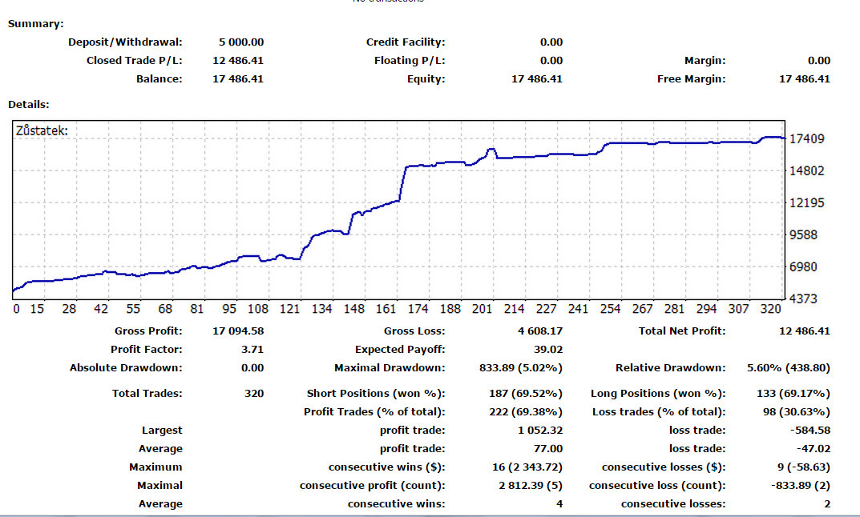
Task: Click trade number 174 on chart axis
Action: click(x=418, y=309)
